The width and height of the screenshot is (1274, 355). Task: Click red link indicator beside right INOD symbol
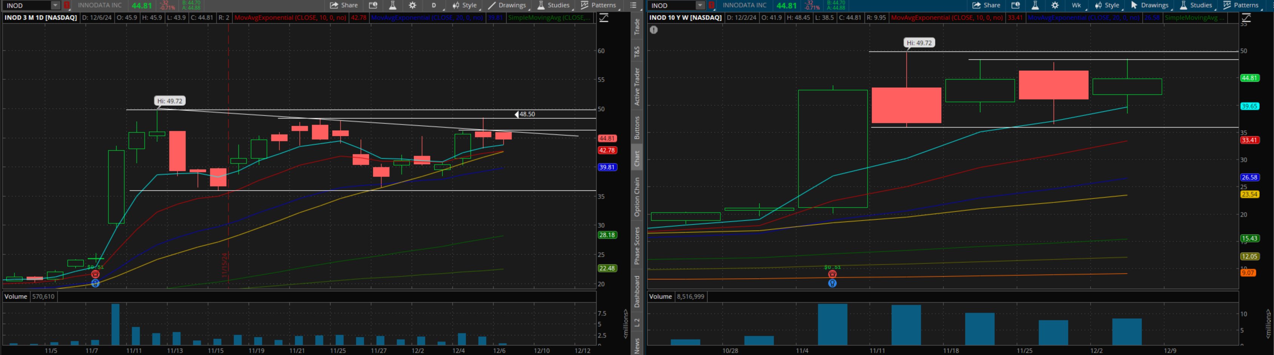[712, 5]
